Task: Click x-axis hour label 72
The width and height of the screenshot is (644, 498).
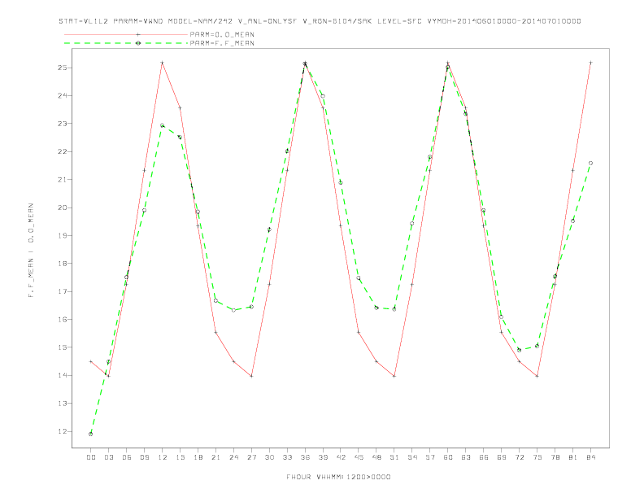Action: point(519,457)
